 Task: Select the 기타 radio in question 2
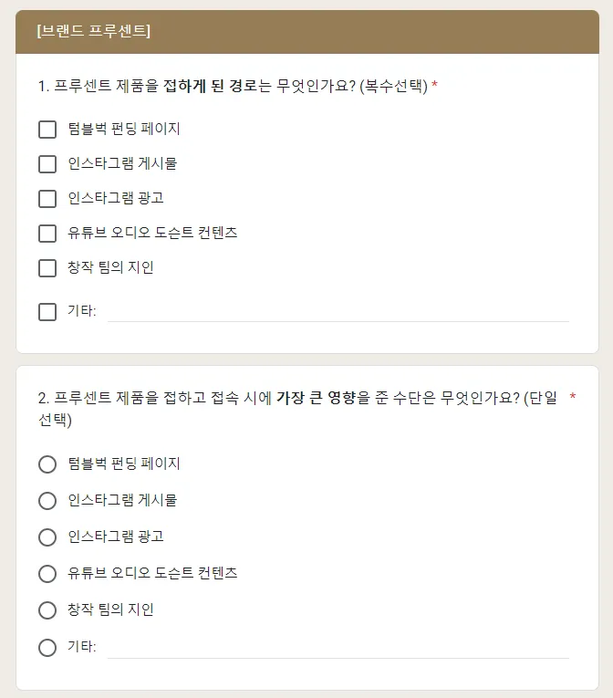click(x=47, y=648)
